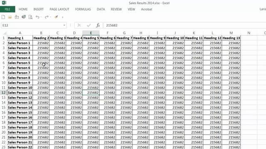Select column E header
This screenshot has width=266, height=149.
coord(91,33)
